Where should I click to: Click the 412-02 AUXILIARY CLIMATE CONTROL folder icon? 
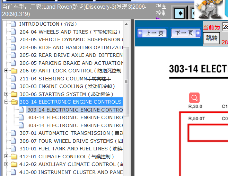14,164
